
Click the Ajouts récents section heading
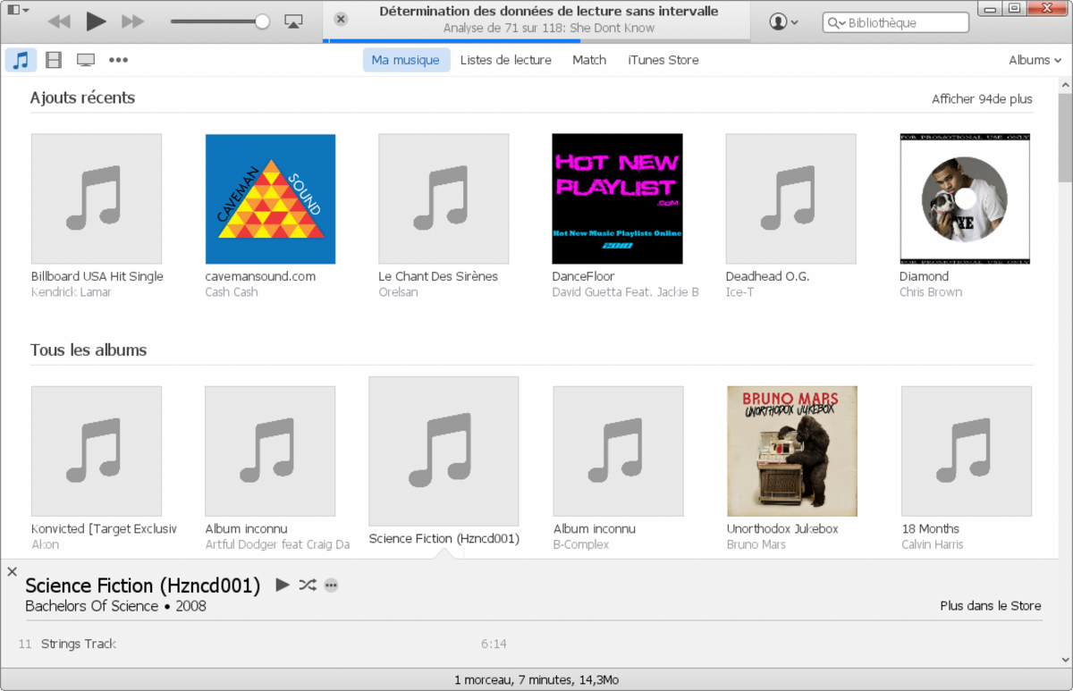82,97
